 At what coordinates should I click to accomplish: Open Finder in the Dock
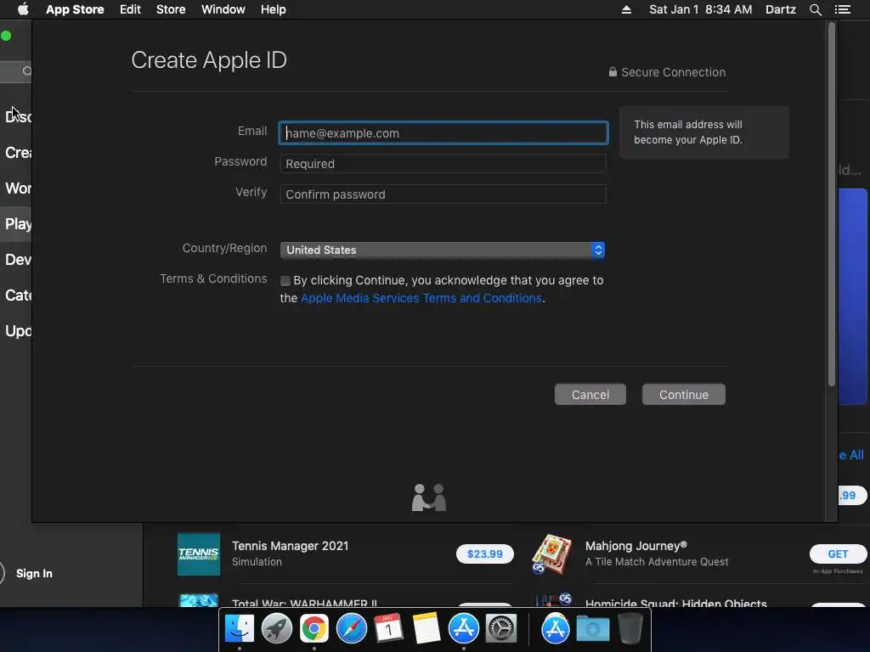[240, 629]
